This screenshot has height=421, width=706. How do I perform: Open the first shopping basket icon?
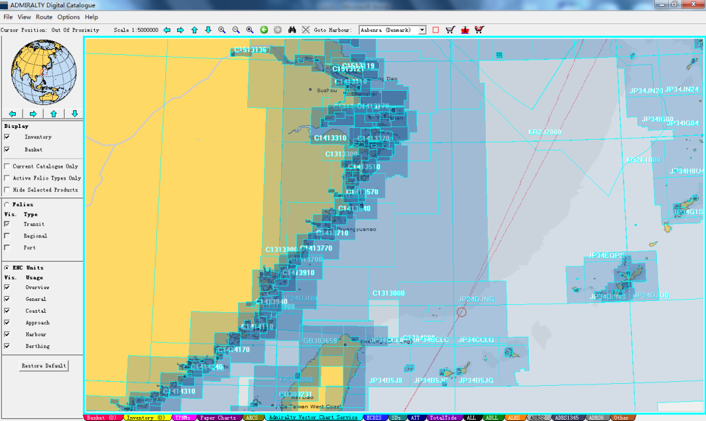pos(450,30)
